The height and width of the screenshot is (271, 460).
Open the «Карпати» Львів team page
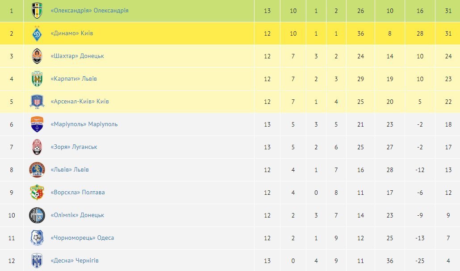point(74,79)
